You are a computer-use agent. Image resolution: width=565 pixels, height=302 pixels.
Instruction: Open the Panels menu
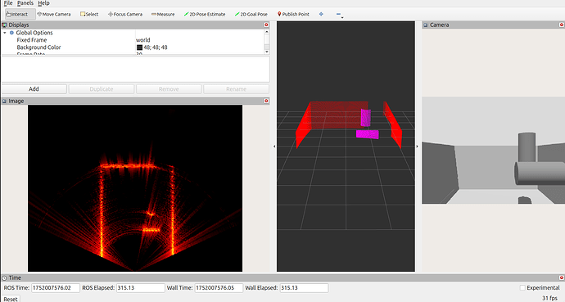pos(25,3)
